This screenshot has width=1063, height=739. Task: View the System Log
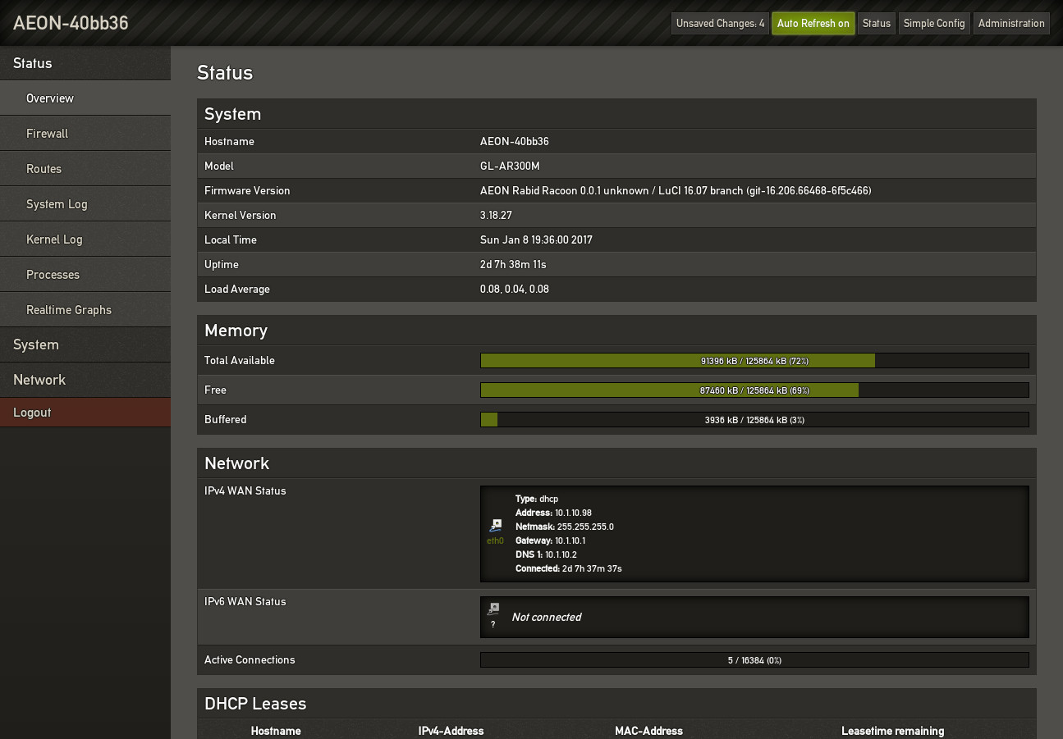(x=57, y=204)
